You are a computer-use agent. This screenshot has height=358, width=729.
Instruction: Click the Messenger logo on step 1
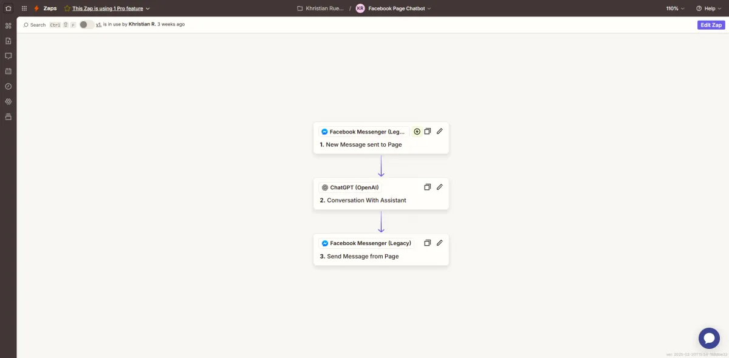pos(325,132)
